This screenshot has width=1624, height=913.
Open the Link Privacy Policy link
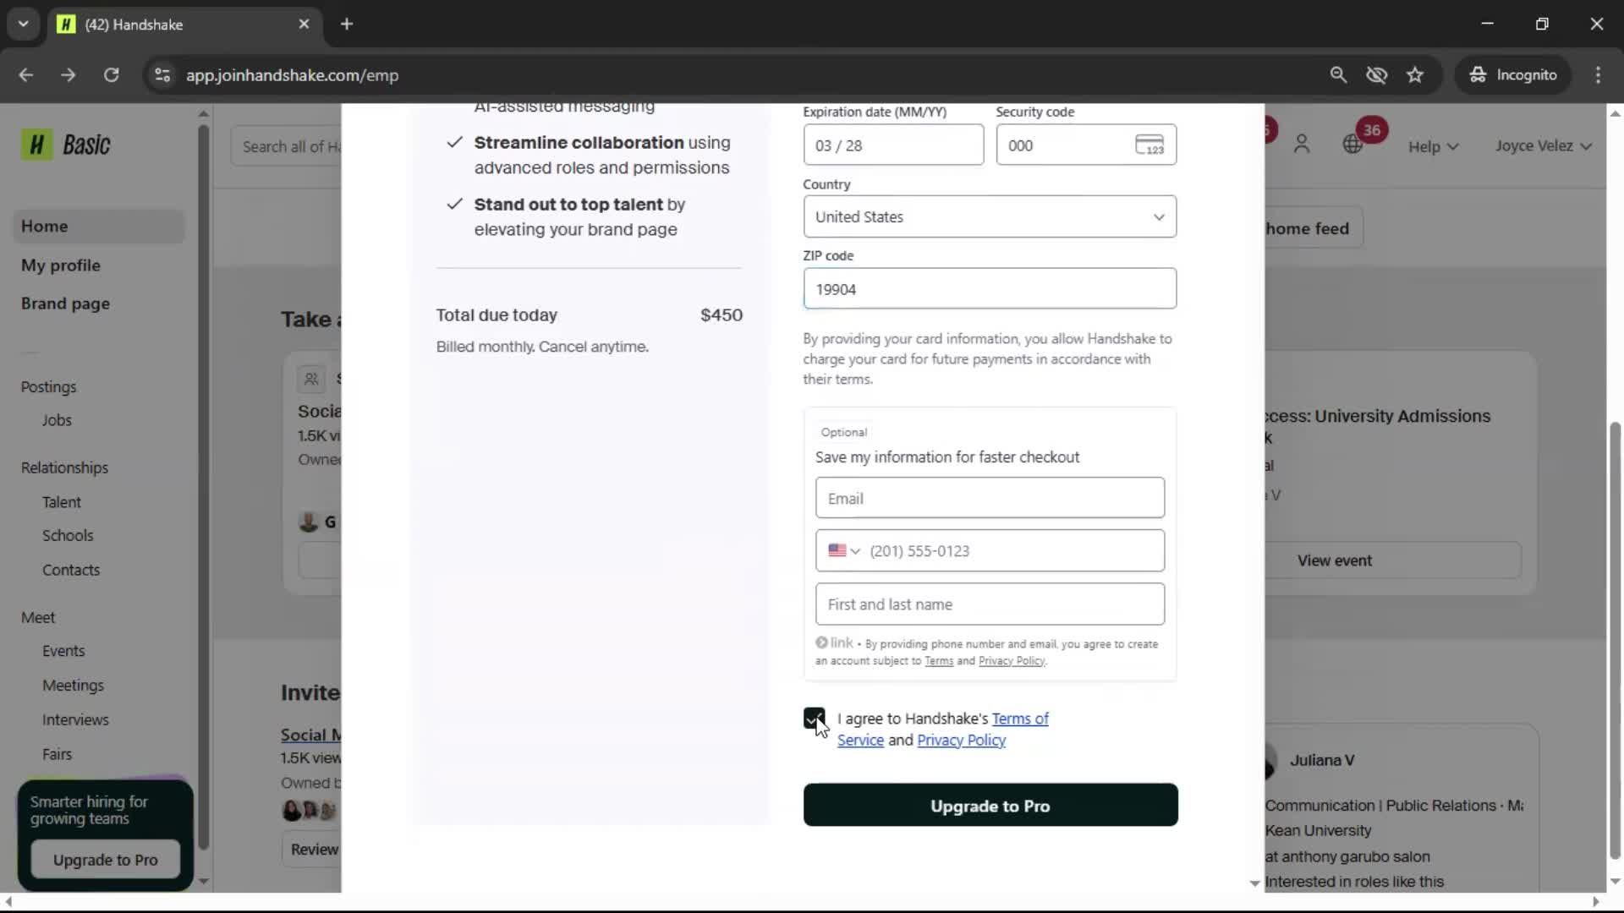pos(1012,661)
